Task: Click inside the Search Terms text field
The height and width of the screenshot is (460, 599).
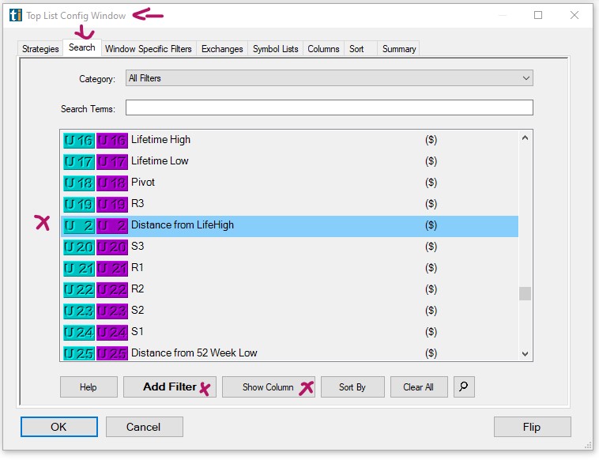Action: (x=329, y=108)
